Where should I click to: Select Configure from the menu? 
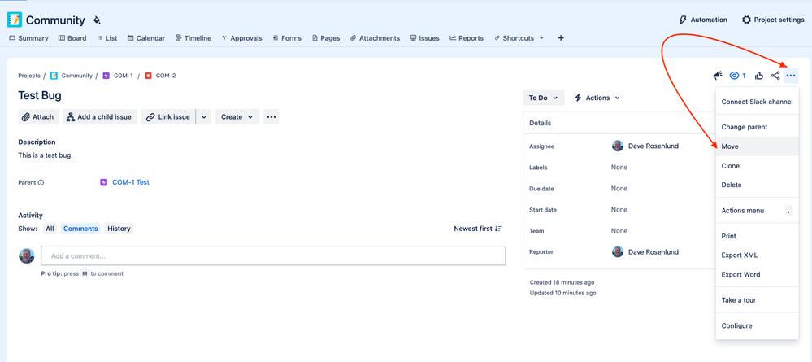click(757, 325)
